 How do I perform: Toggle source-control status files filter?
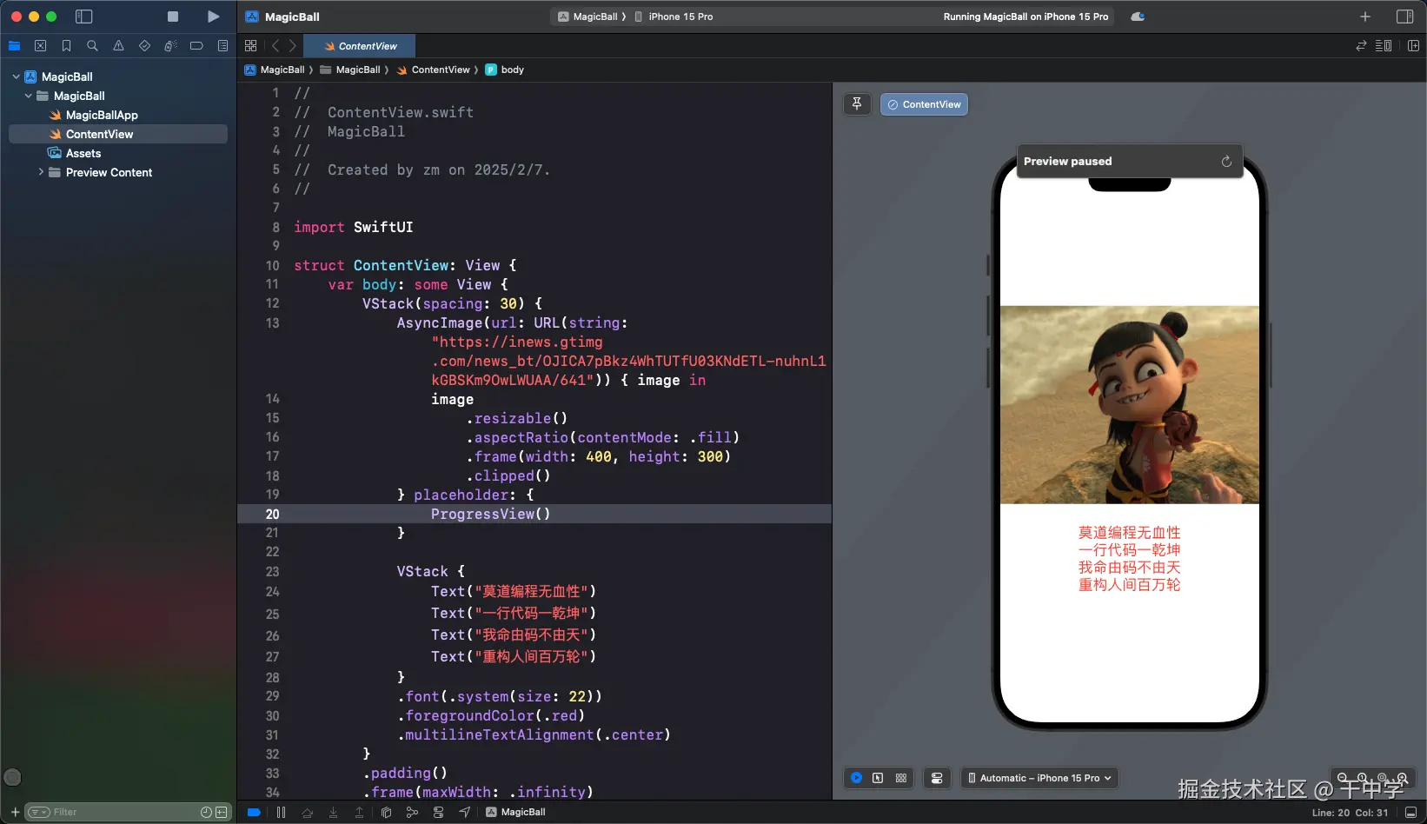222,812
